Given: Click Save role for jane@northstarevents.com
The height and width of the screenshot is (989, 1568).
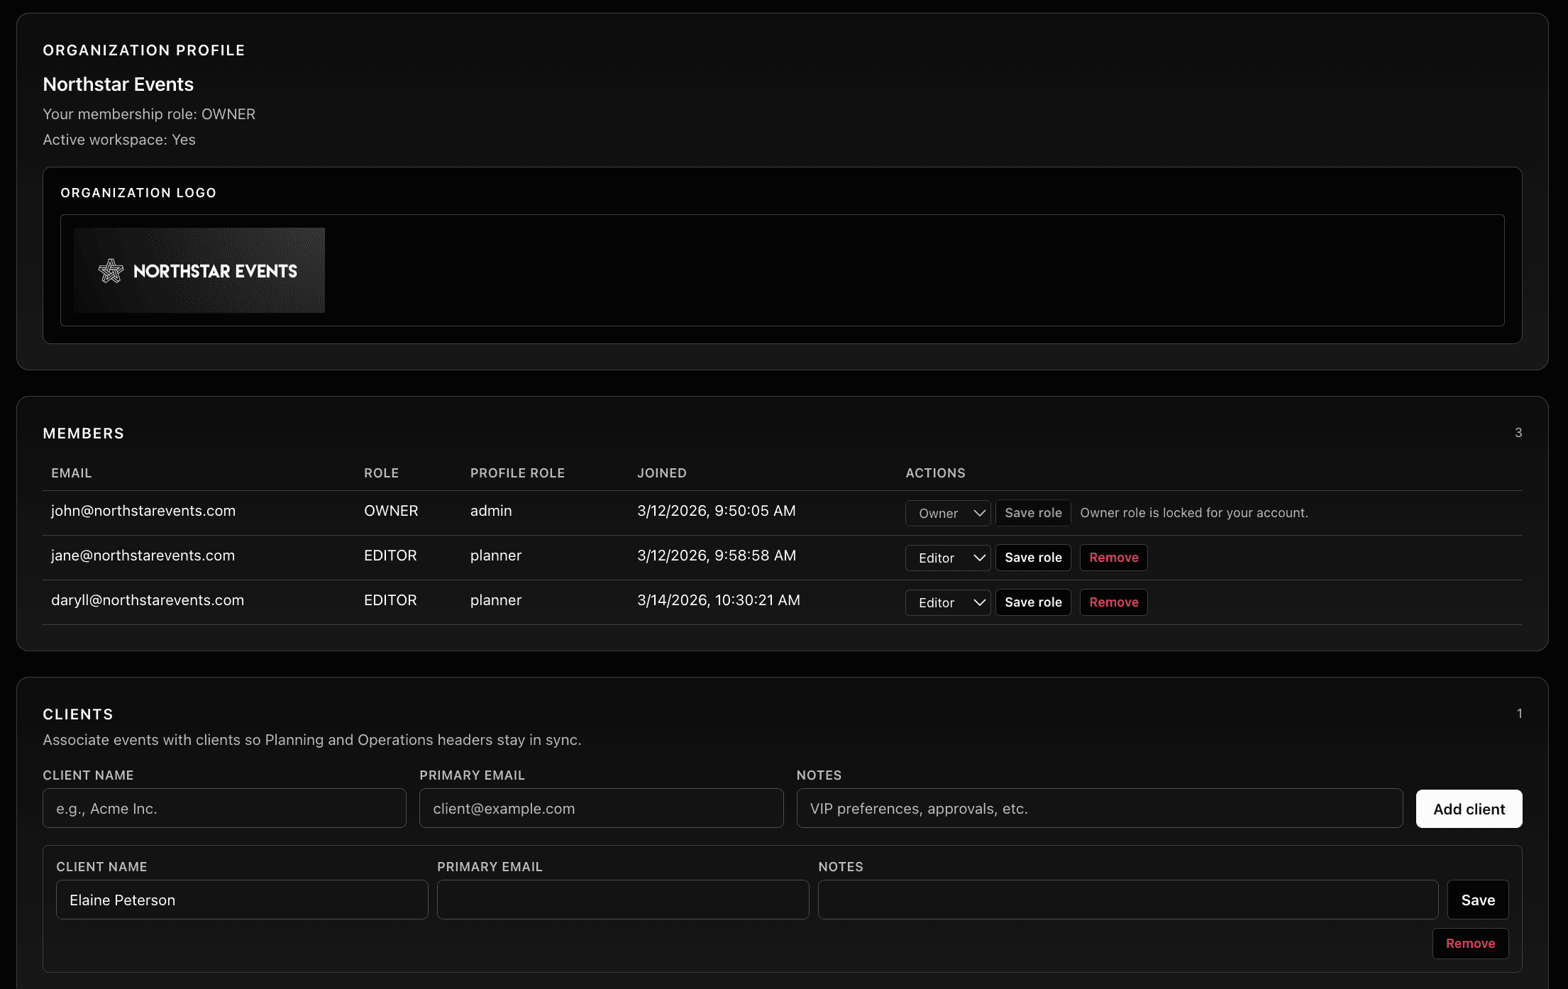Looking at the screenshot, I should click(1033, 558).
